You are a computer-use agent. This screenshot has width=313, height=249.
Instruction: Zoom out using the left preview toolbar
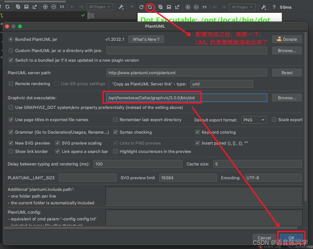pyautogui.click(x=54, y=7)
